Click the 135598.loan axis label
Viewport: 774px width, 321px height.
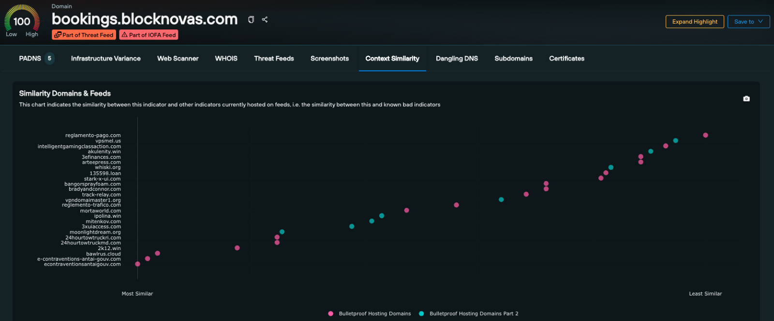pyautogui.click(x=105, y=173)
